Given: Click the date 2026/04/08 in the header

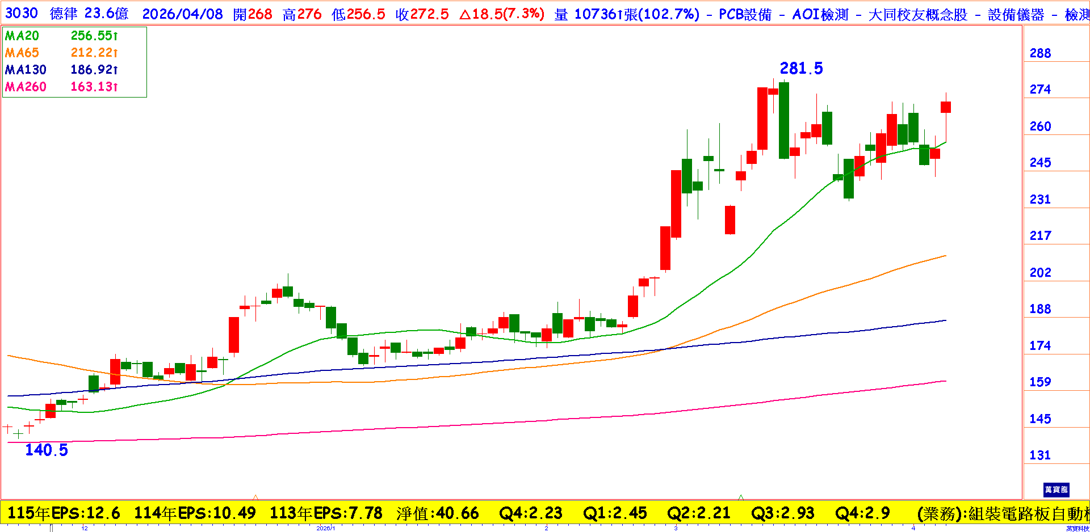Looking at the screenshot, I should [182, 14].
